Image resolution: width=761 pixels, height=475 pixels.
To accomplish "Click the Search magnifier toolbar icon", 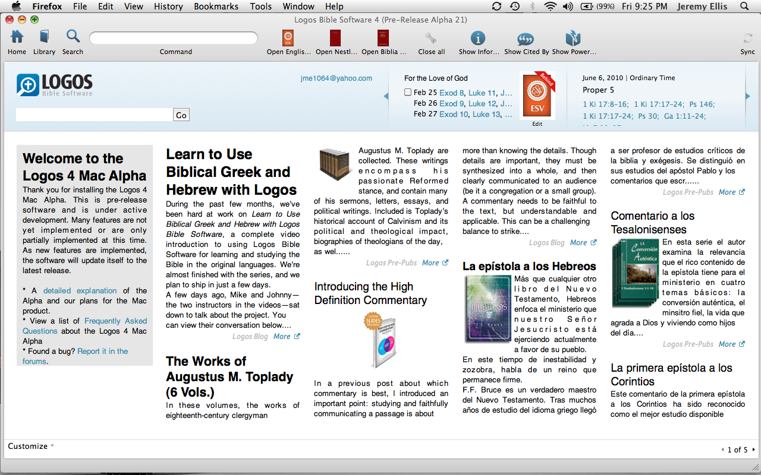I will (x=73, y=37).
